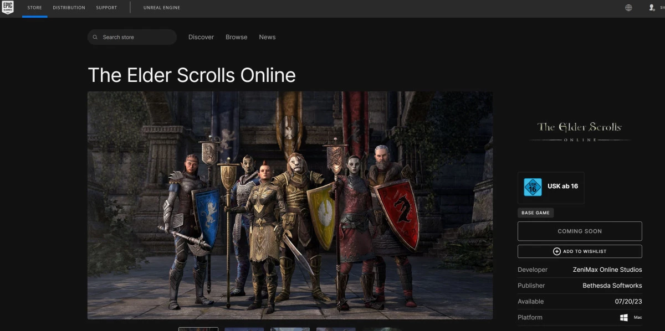Click the USK ab 16 text
Image resolution: width=665 pixels, height=331 pixels.
(562, 187)
